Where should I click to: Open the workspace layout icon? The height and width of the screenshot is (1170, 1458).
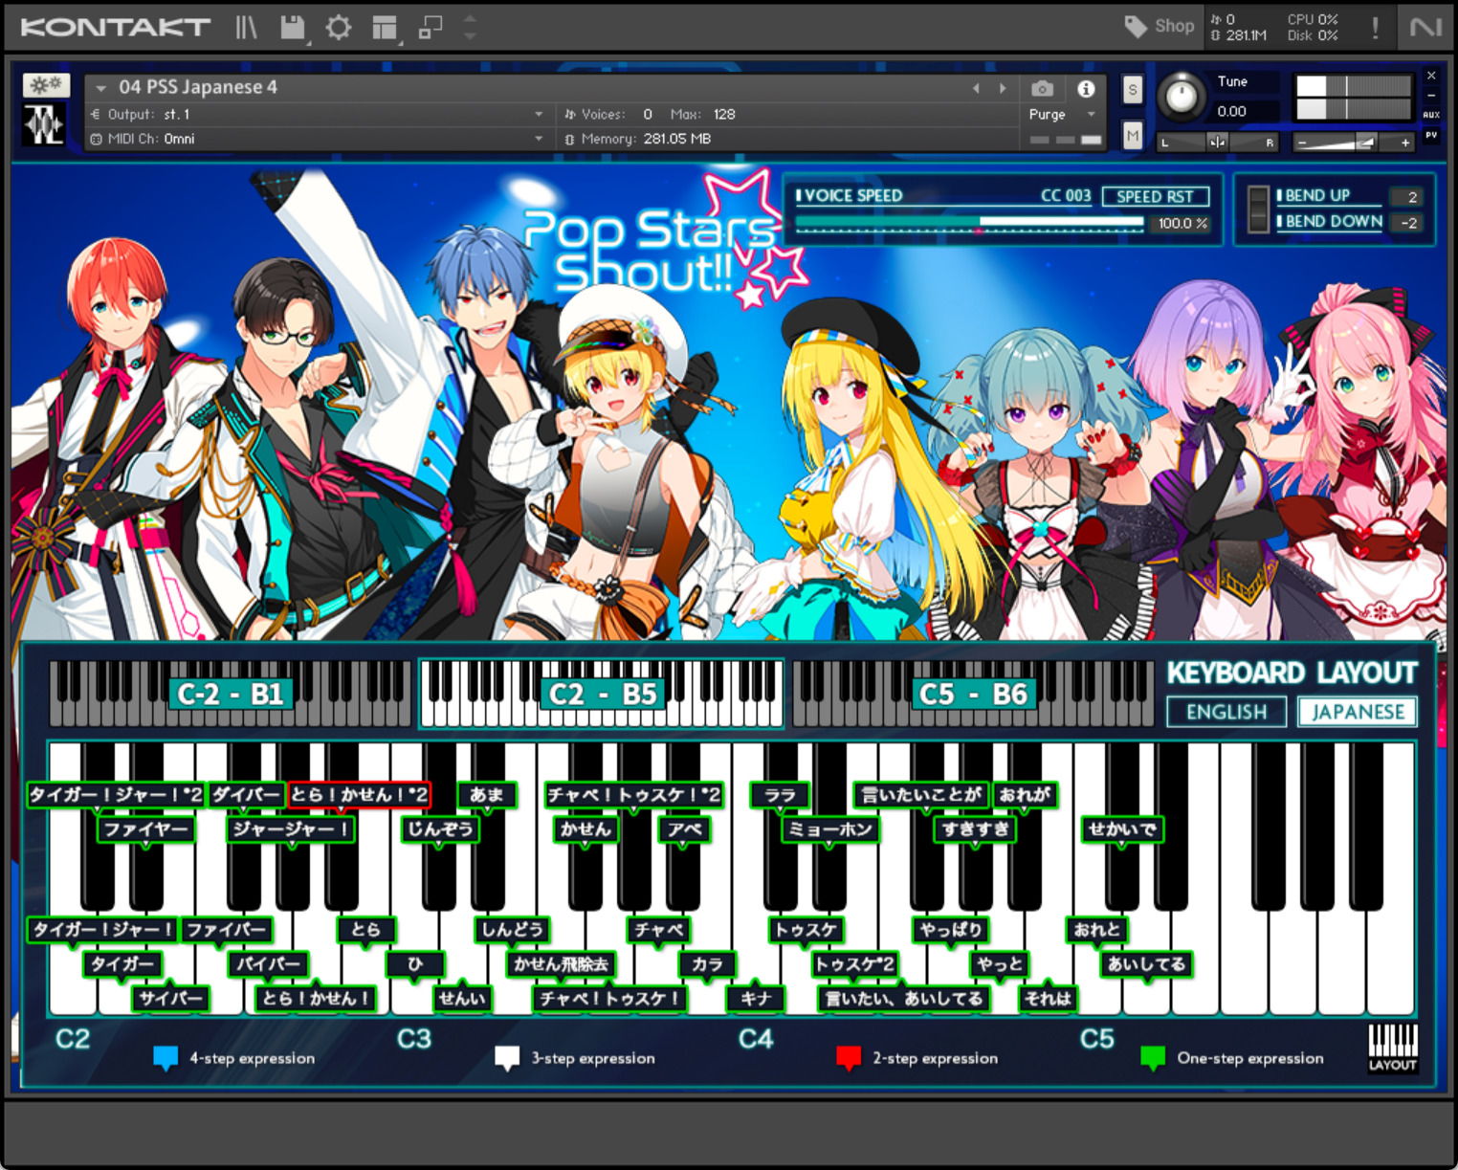point(385,27)
